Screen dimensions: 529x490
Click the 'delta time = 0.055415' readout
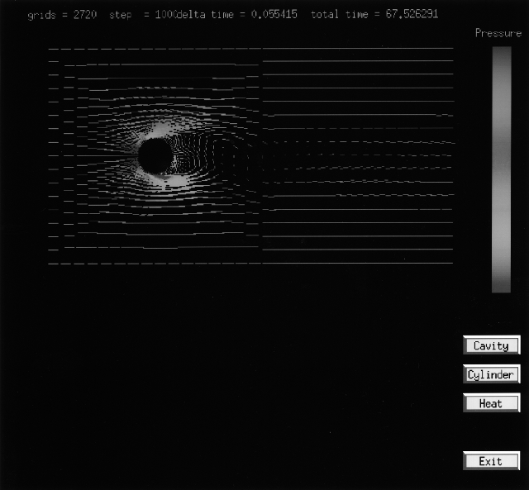237,15
